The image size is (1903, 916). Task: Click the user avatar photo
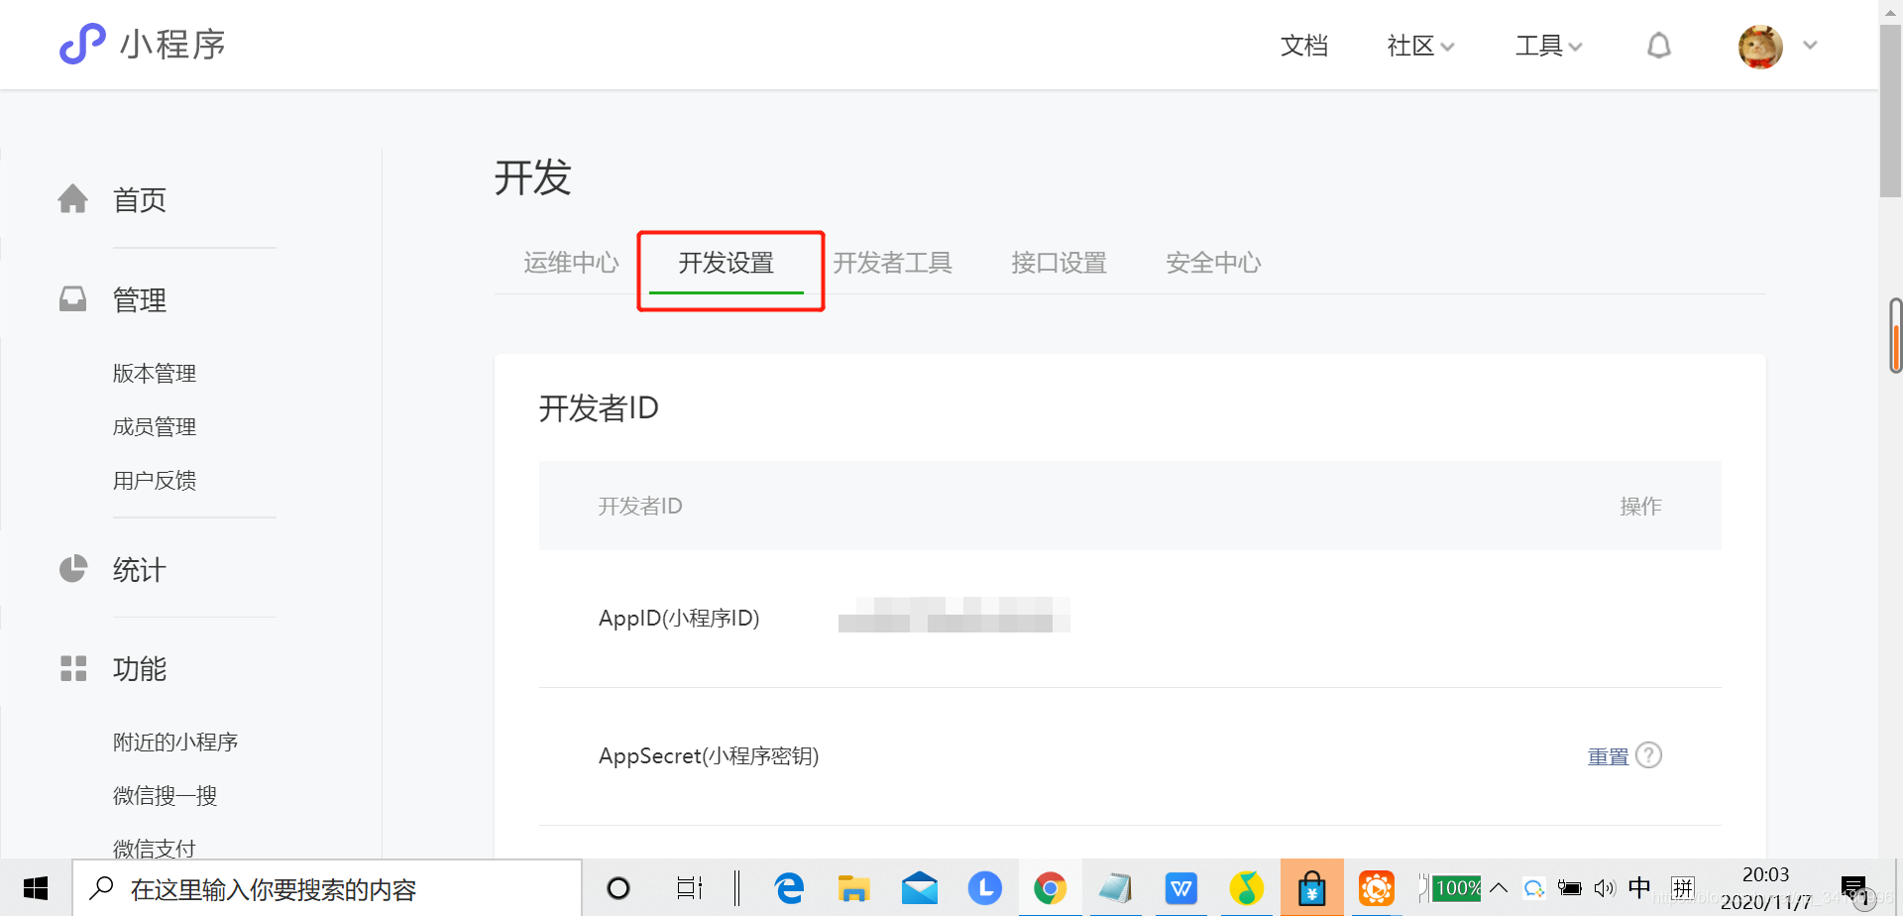pyautogui.click(x=1759, y=46)
